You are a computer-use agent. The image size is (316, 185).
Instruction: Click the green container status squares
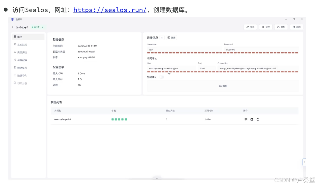pyautogui.click(x=119, y=119)
